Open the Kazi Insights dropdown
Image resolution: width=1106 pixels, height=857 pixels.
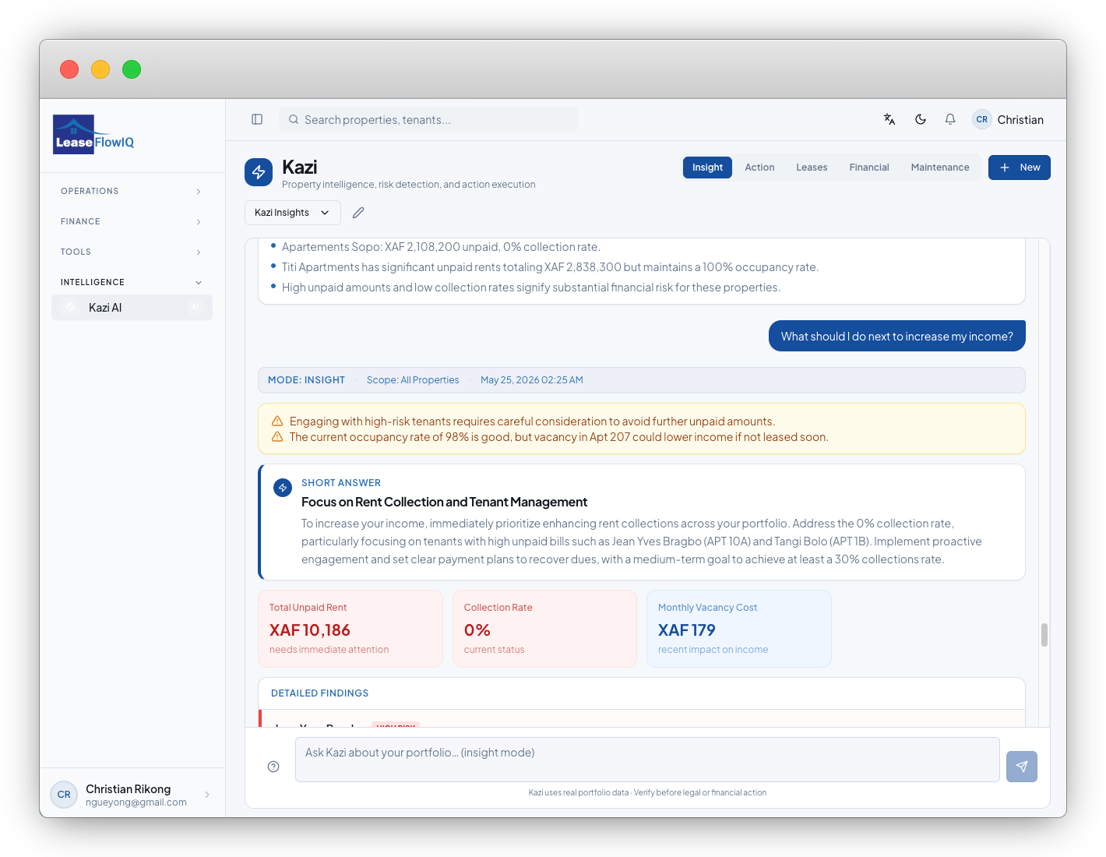[x=293, y=213]
